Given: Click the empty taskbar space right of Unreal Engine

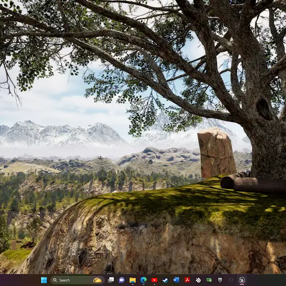Looking at the screenshot, I should pyautogui.click(x=266, y=280).
